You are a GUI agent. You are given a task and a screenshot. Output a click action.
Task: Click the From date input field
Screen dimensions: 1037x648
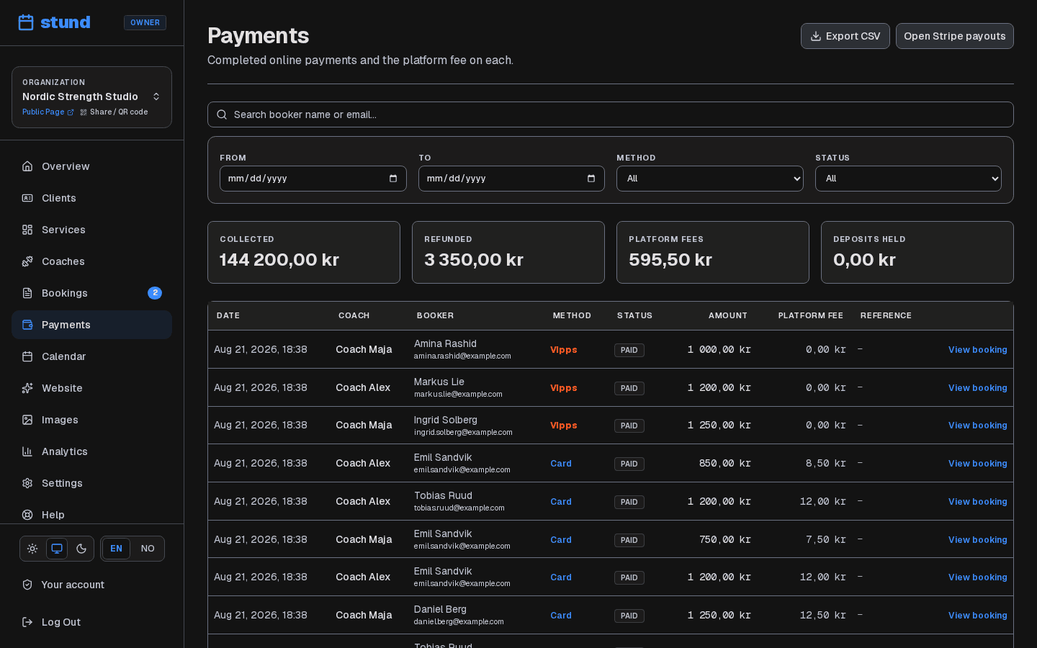point(313,179)
